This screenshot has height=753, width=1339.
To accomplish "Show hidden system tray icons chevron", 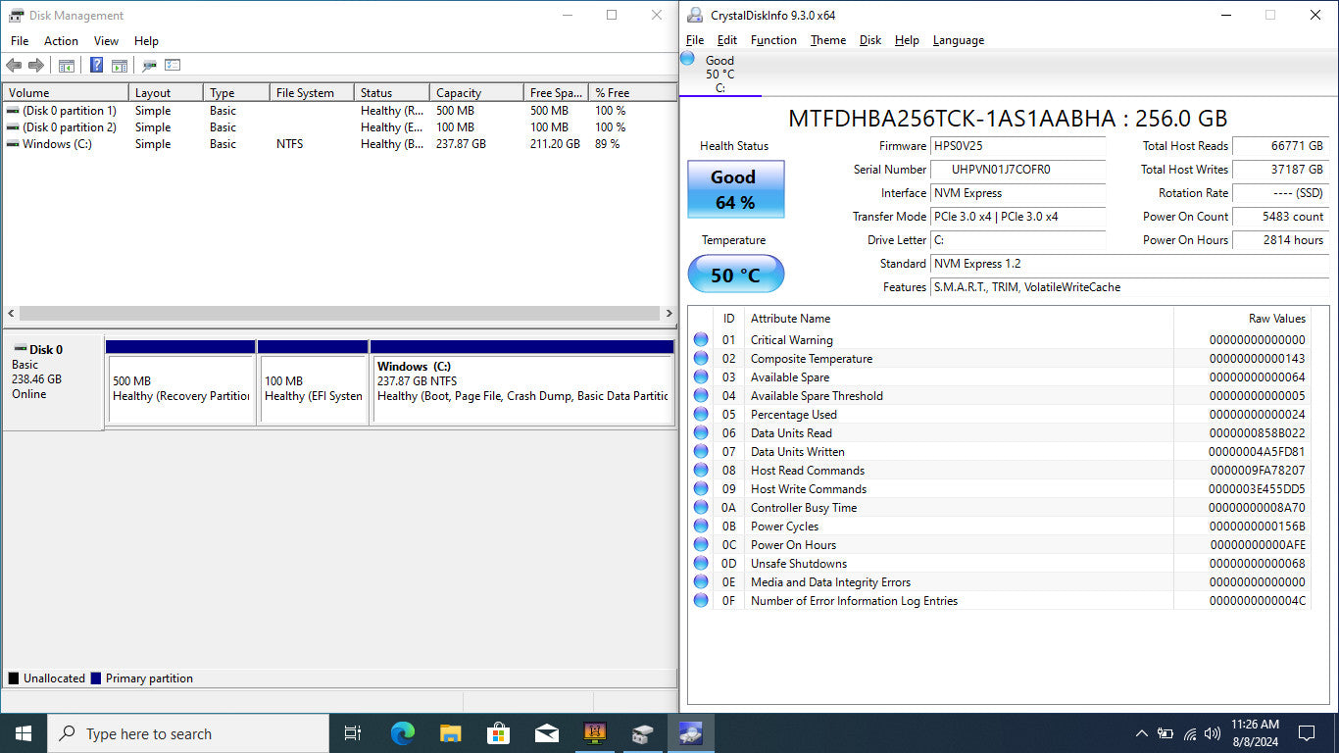I will point(1141,733).
